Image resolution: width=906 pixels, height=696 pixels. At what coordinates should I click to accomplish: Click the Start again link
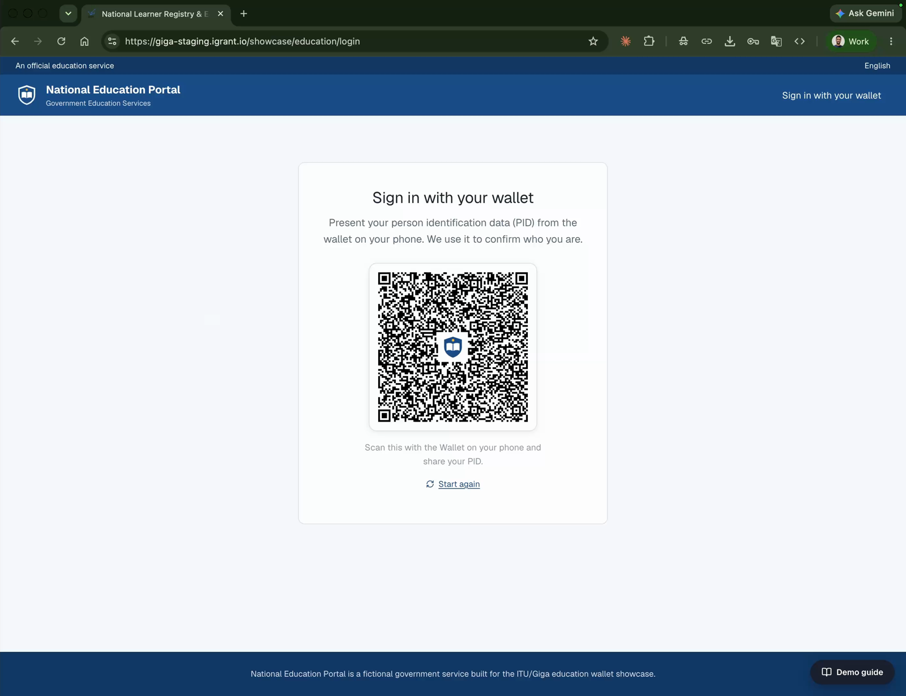point(459,484)
